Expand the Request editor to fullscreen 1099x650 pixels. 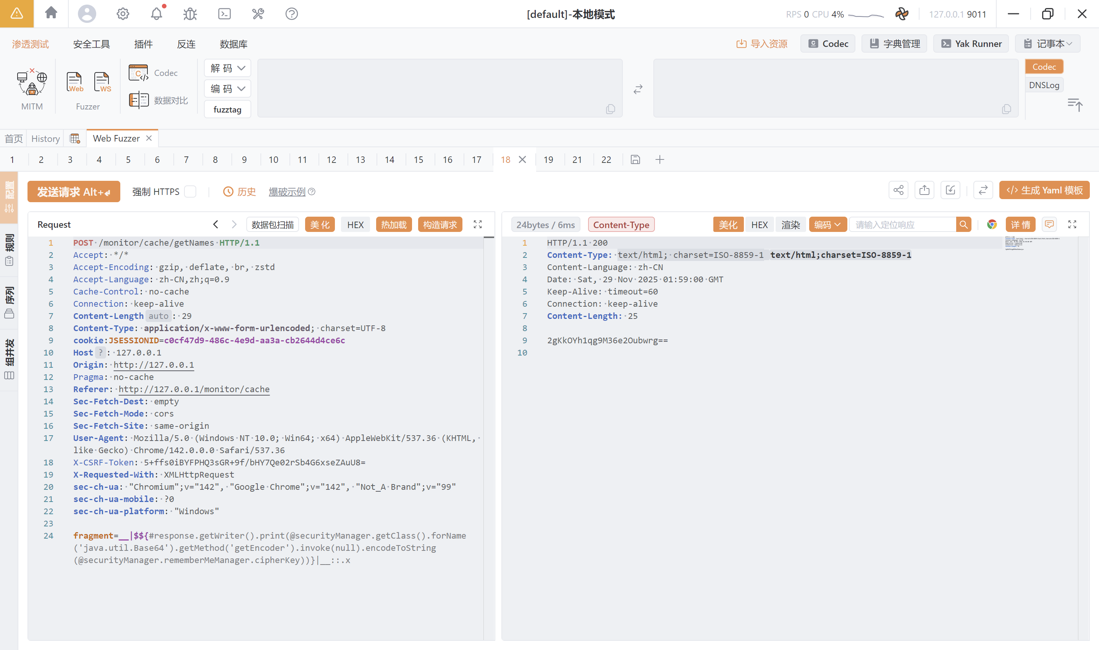478,225
